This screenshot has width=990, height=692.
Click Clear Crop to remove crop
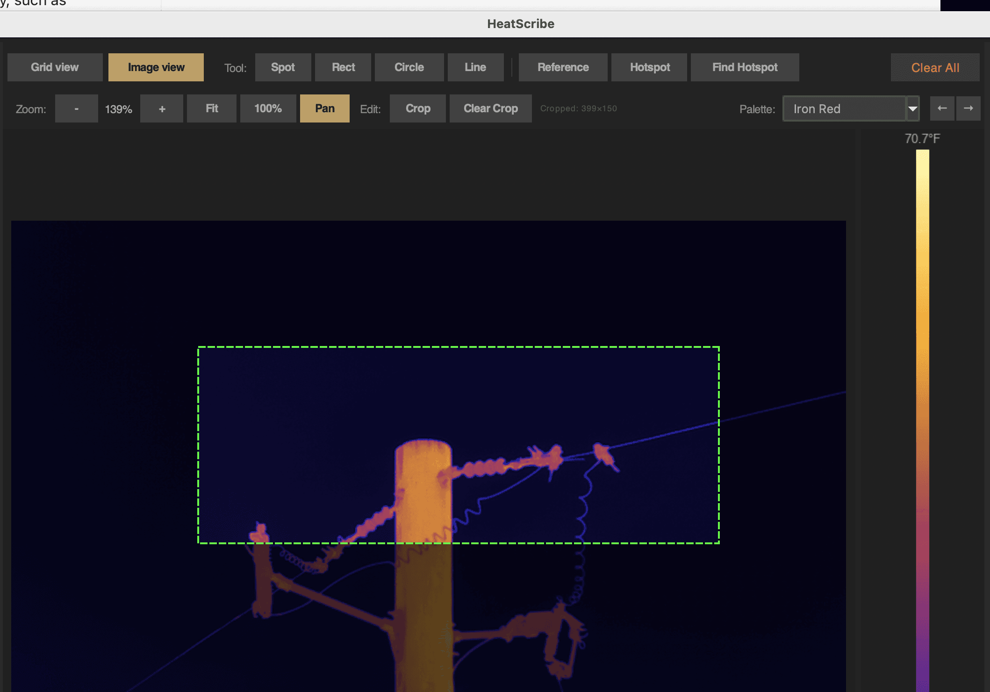490,108
